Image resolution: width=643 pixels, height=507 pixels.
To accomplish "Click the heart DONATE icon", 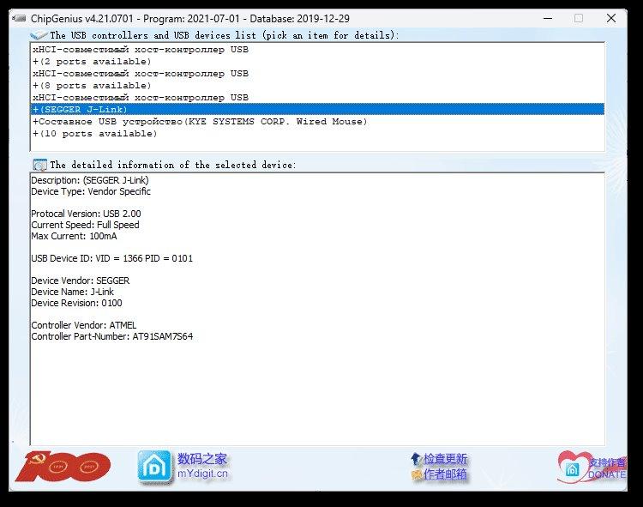I will click(573, 468).
